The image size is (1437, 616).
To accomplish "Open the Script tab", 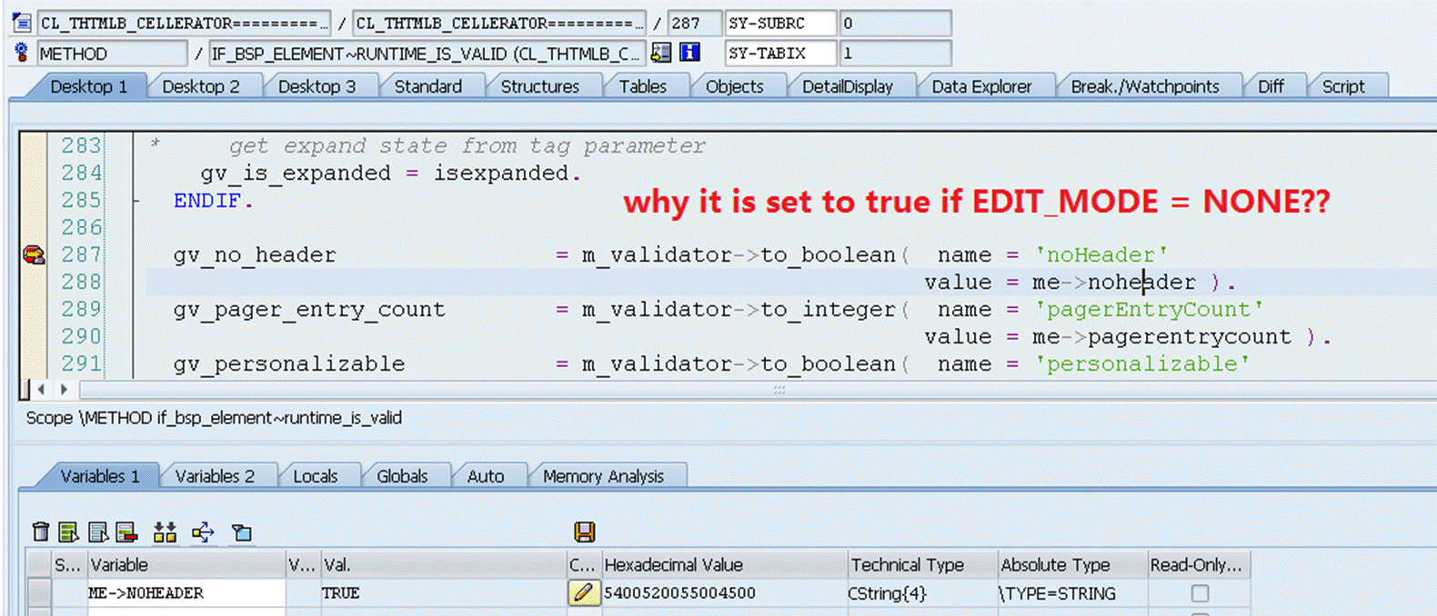I will (1343, 86).
